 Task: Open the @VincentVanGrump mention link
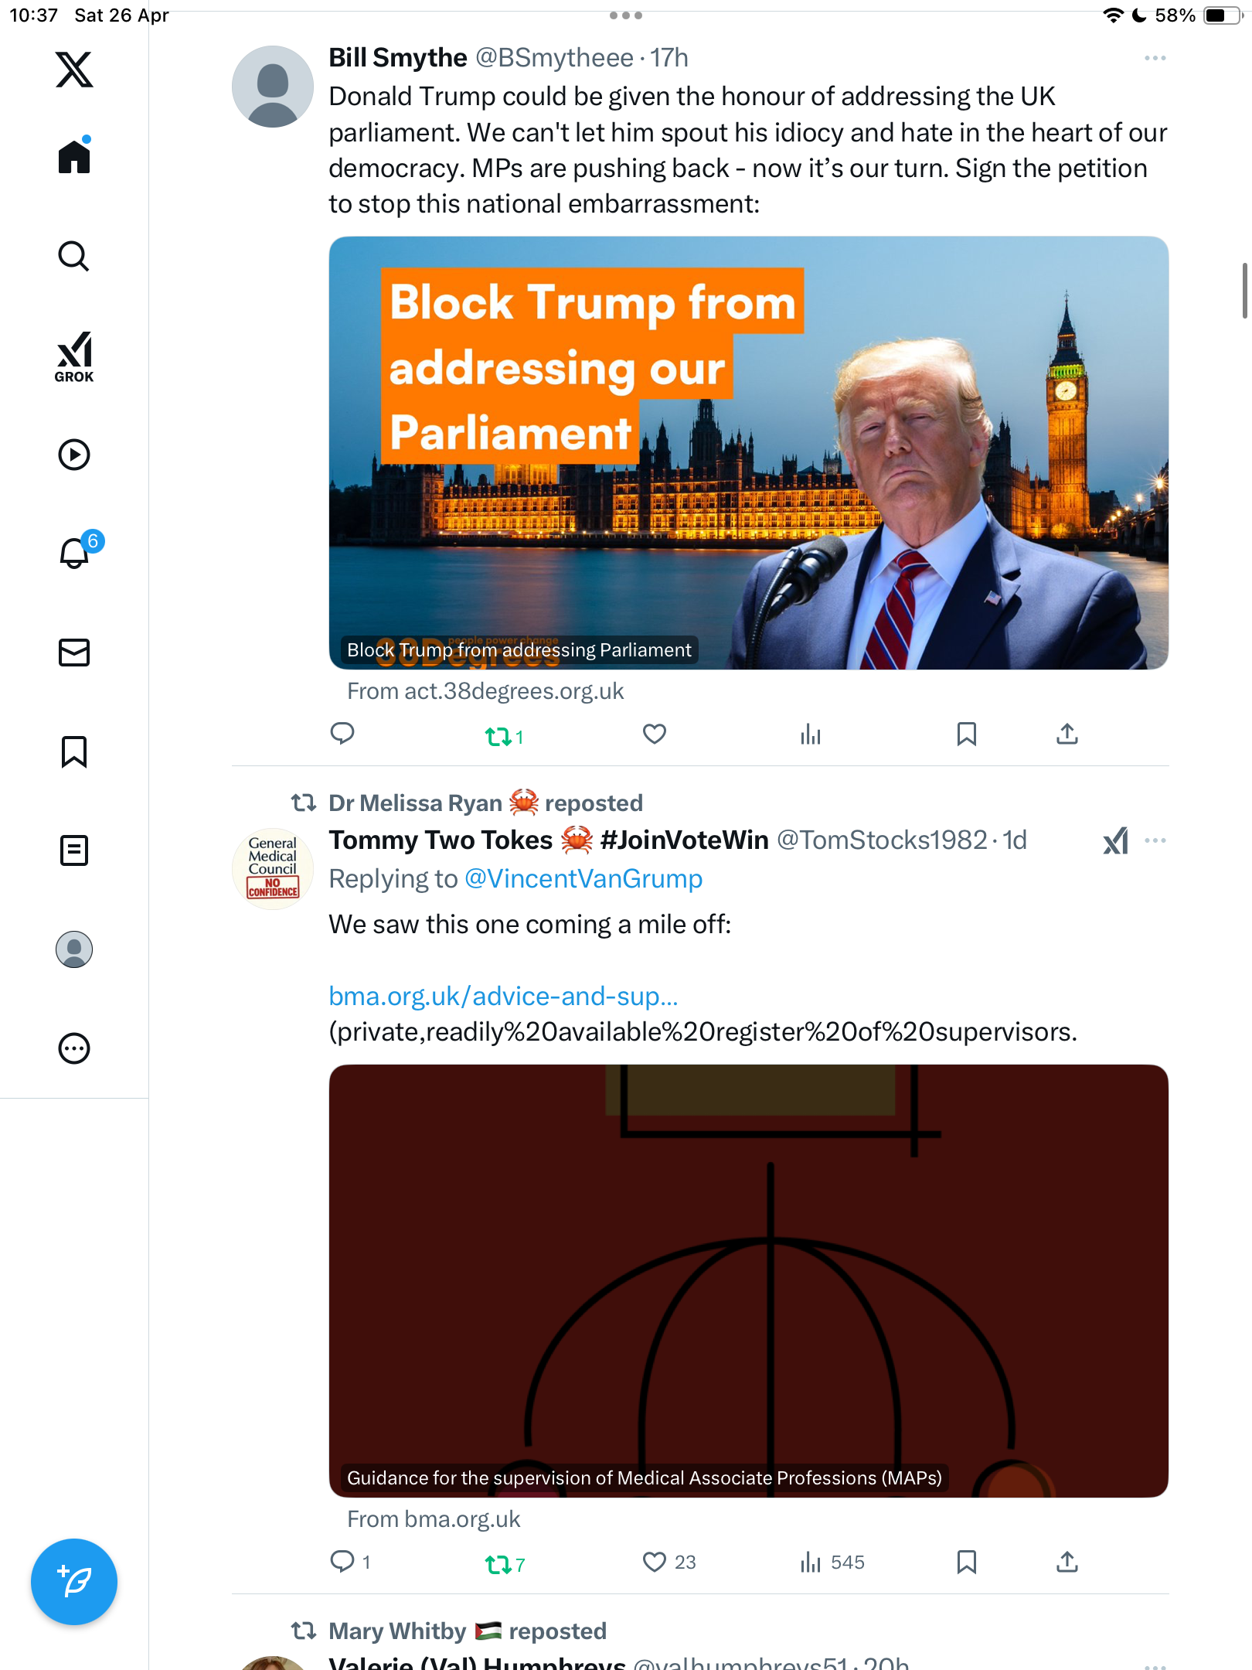583,879
